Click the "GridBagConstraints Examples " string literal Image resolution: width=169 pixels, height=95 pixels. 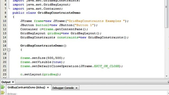coord(96,21)
